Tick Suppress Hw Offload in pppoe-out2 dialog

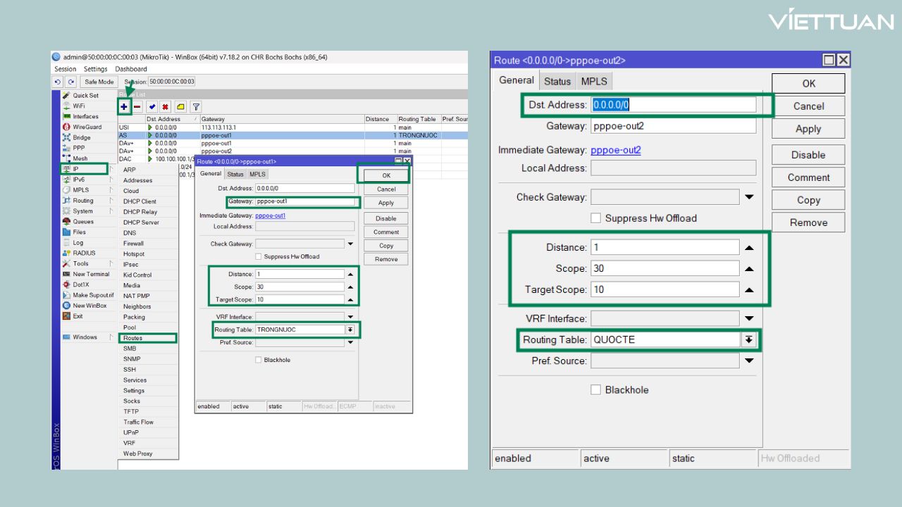click(x=595, y=218)
